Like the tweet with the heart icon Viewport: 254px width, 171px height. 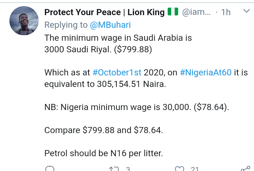[x=179, y=169]
